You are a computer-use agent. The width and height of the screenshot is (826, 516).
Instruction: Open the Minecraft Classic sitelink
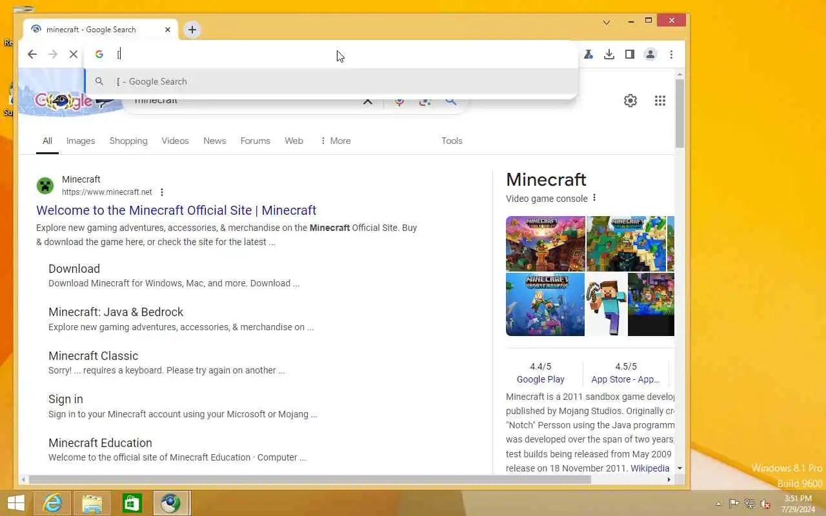coord(93,356)
